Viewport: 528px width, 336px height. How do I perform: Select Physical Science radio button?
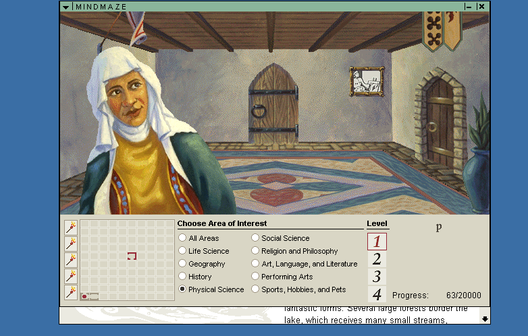point(182,289)
